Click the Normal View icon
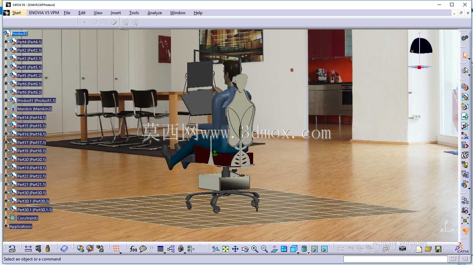 pyautogui.click(x=274, y=249)
